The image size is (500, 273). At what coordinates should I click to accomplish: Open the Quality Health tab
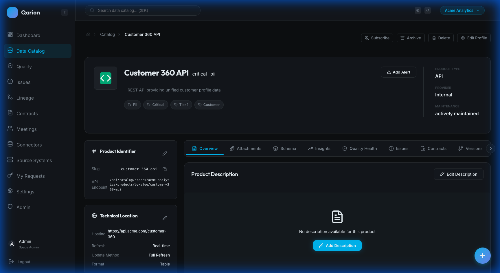[x=360, y=149]
